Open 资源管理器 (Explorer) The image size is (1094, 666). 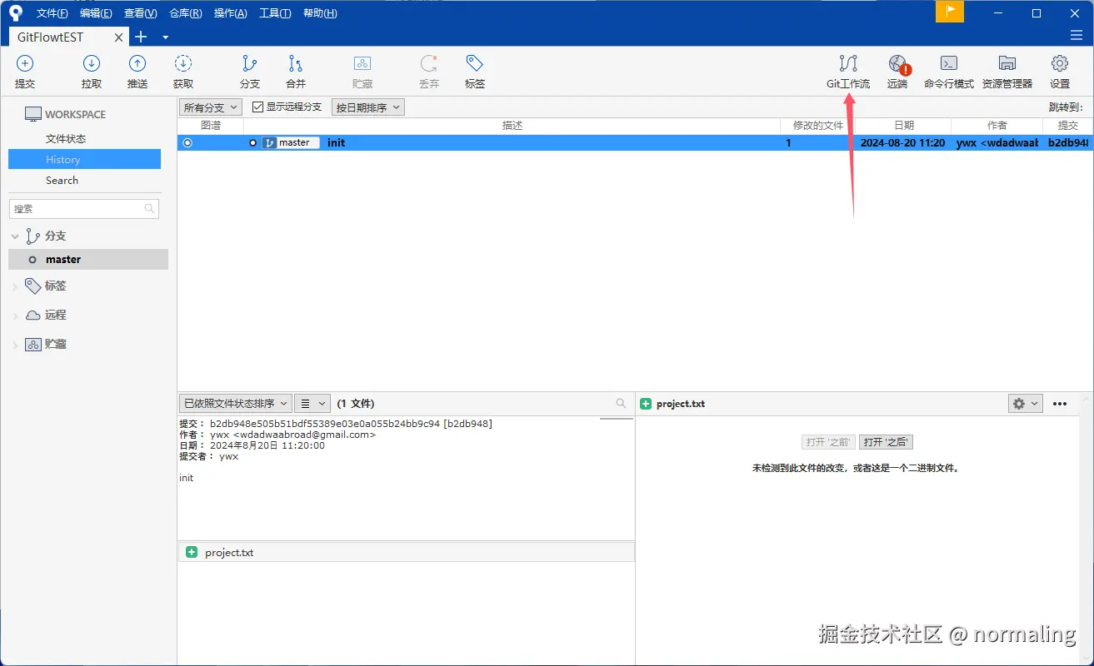point(1007,72)
